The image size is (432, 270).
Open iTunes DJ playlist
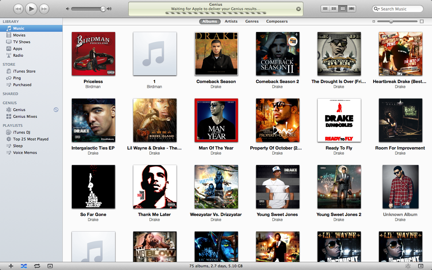pos(31,132)
